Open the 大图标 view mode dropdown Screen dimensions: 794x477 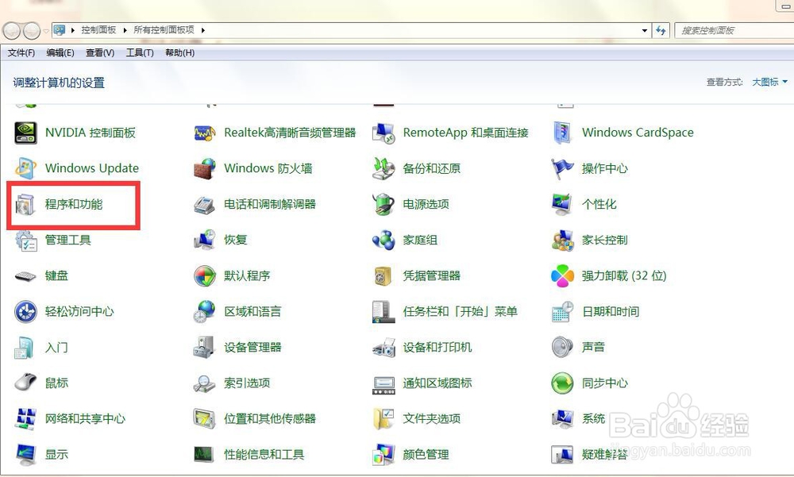(769, 82)
